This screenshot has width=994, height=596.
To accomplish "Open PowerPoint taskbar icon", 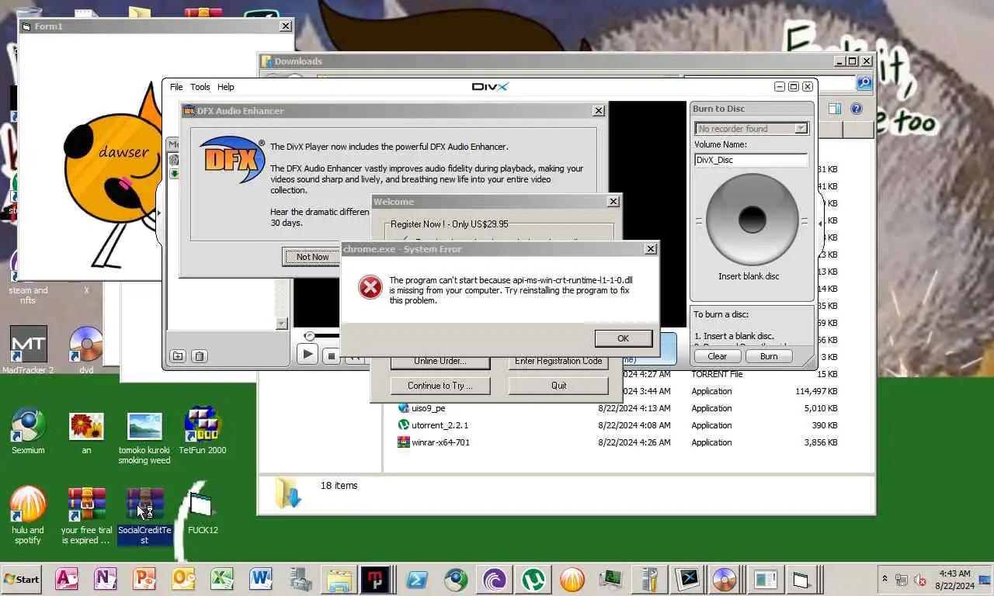I will coord(144,579).
